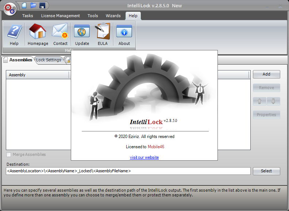Viewport: 289px width, 211px height.
Task: Click the Destination path input field
Action: point(128,171)
